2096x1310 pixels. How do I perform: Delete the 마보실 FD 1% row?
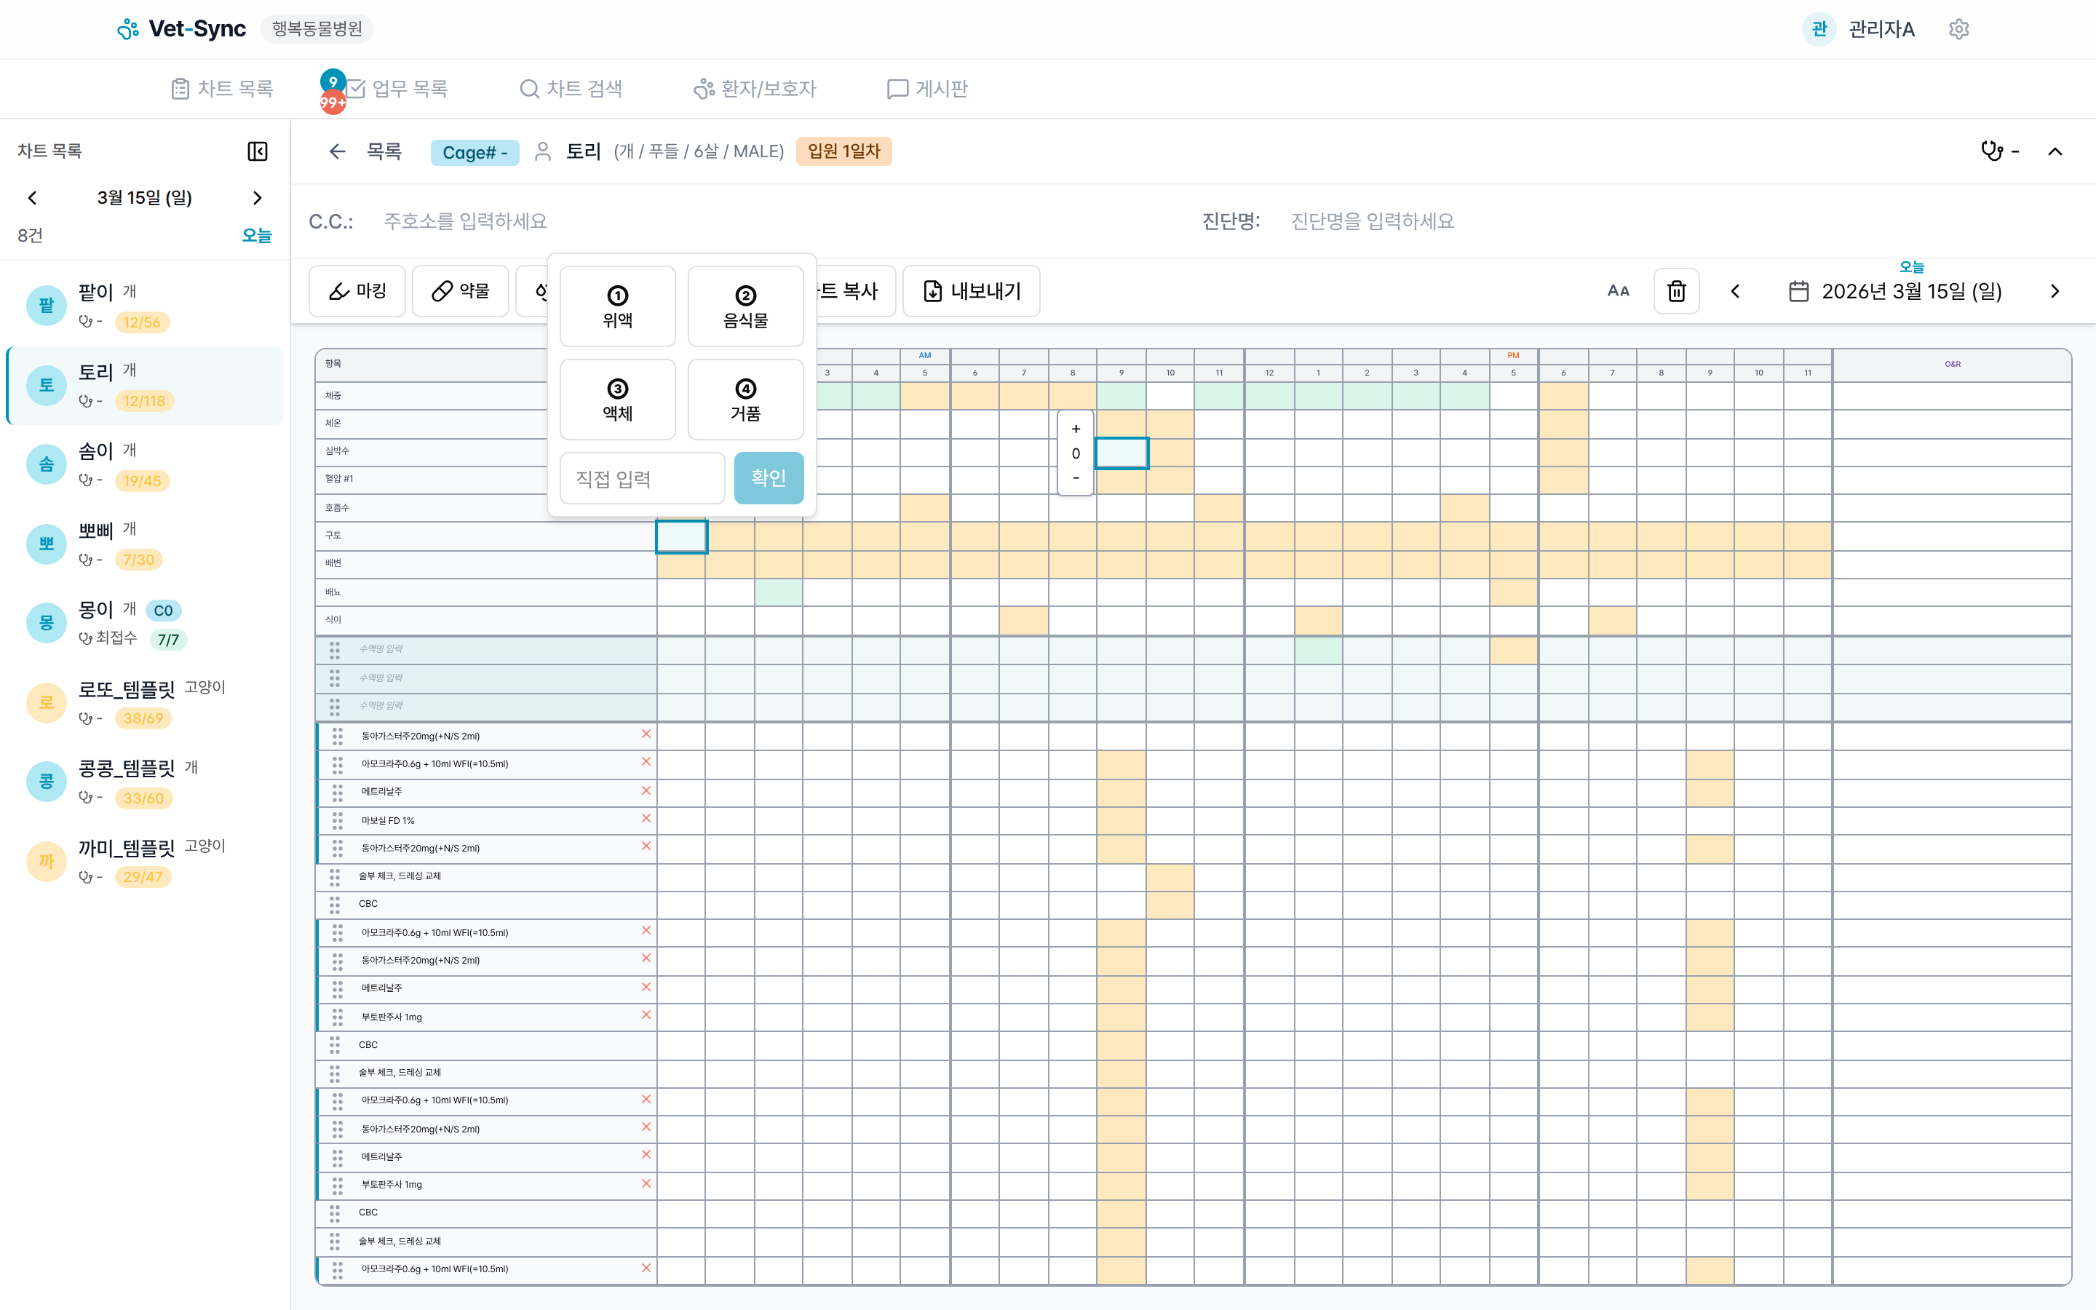pyautogui.click(x=646, y=819)
